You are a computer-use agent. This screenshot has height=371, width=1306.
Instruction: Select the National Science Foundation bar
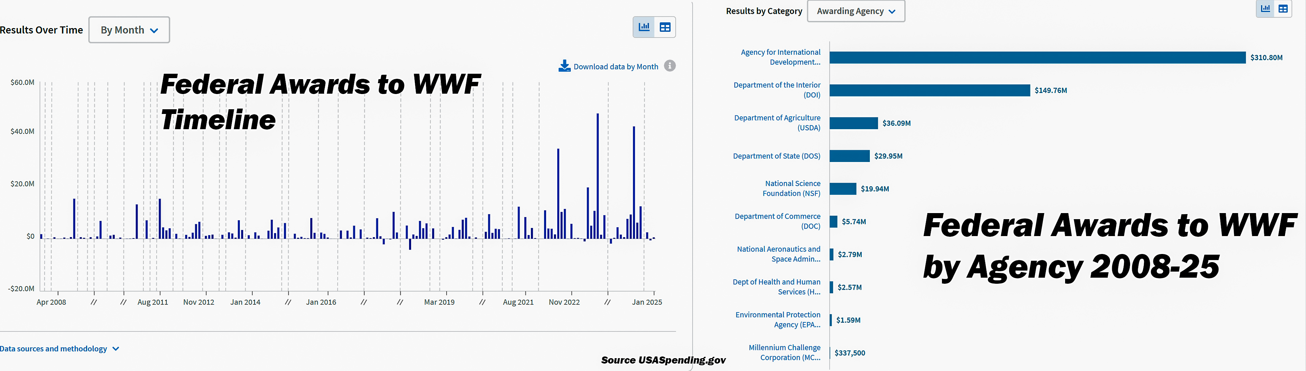coord(842,189)
